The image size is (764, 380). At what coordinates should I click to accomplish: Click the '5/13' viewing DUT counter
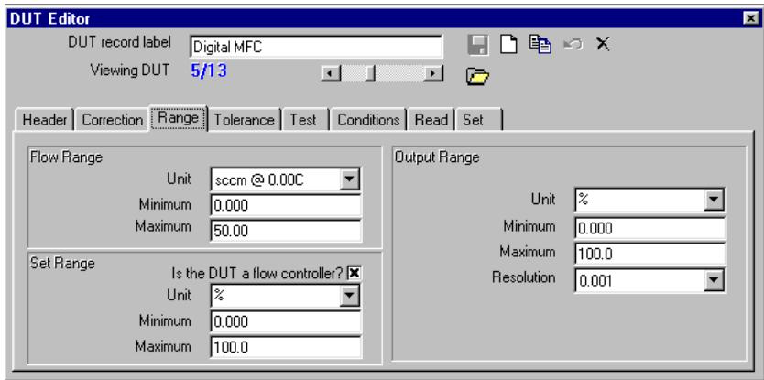209,71
